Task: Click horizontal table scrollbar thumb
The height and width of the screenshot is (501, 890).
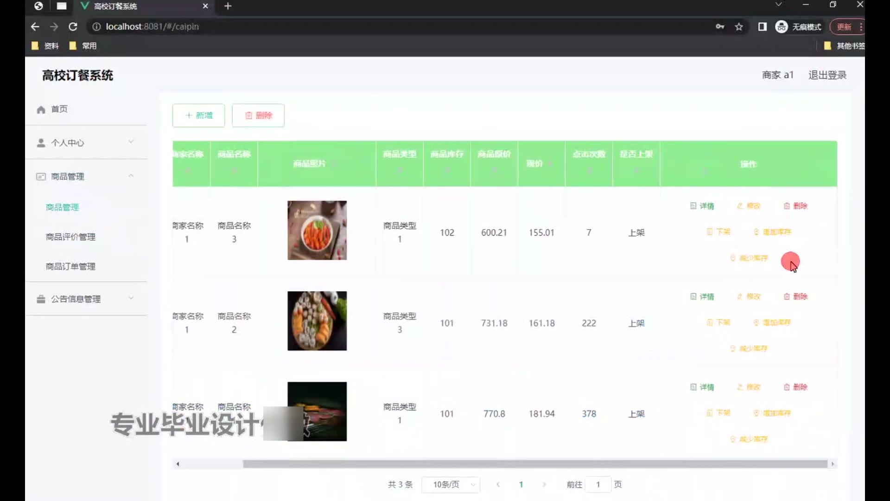Action: coord(535,464)
